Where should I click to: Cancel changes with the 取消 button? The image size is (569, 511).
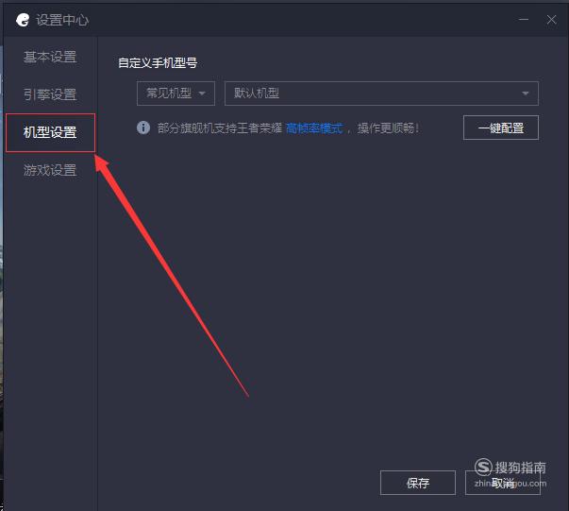(503, 483)
